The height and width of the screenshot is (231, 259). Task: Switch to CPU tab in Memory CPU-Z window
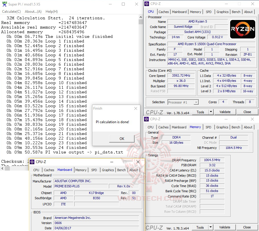click(150, 127)
